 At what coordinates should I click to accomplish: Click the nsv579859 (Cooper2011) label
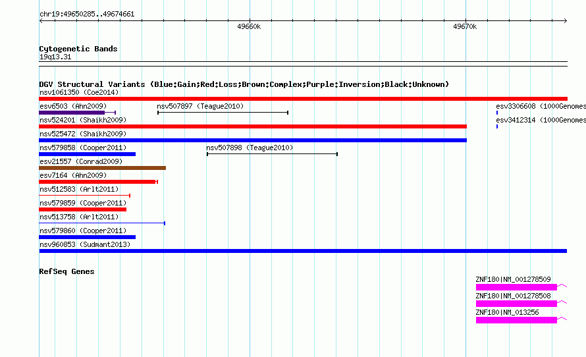point(83,203)
